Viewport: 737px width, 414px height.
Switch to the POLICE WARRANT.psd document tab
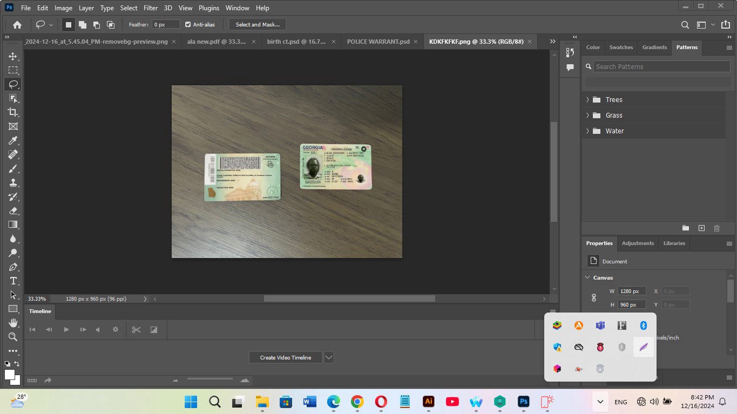[x=378, y=42]
